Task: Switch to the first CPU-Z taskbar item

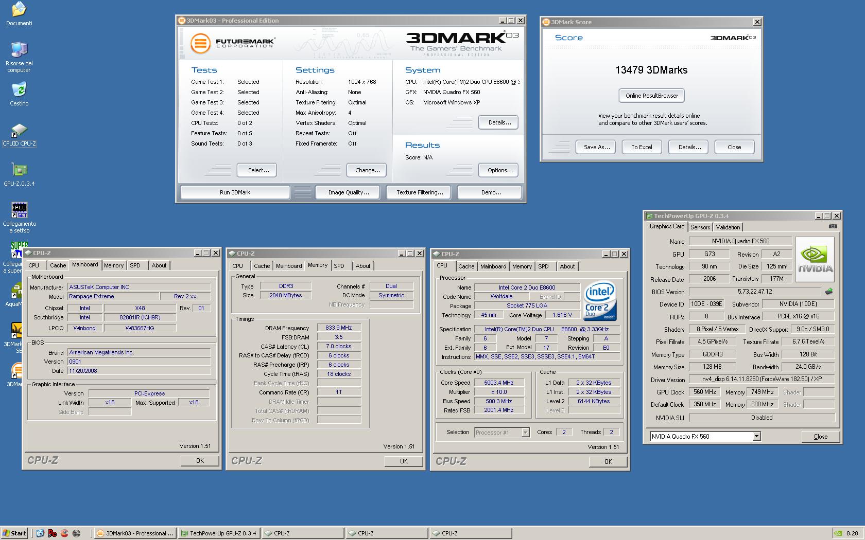Action: click(303, 533)
